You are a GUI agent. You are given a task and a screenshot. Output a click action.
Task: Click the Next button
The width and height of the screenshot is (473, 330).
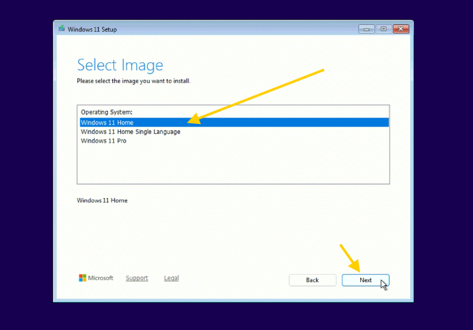tap(365, 280)
